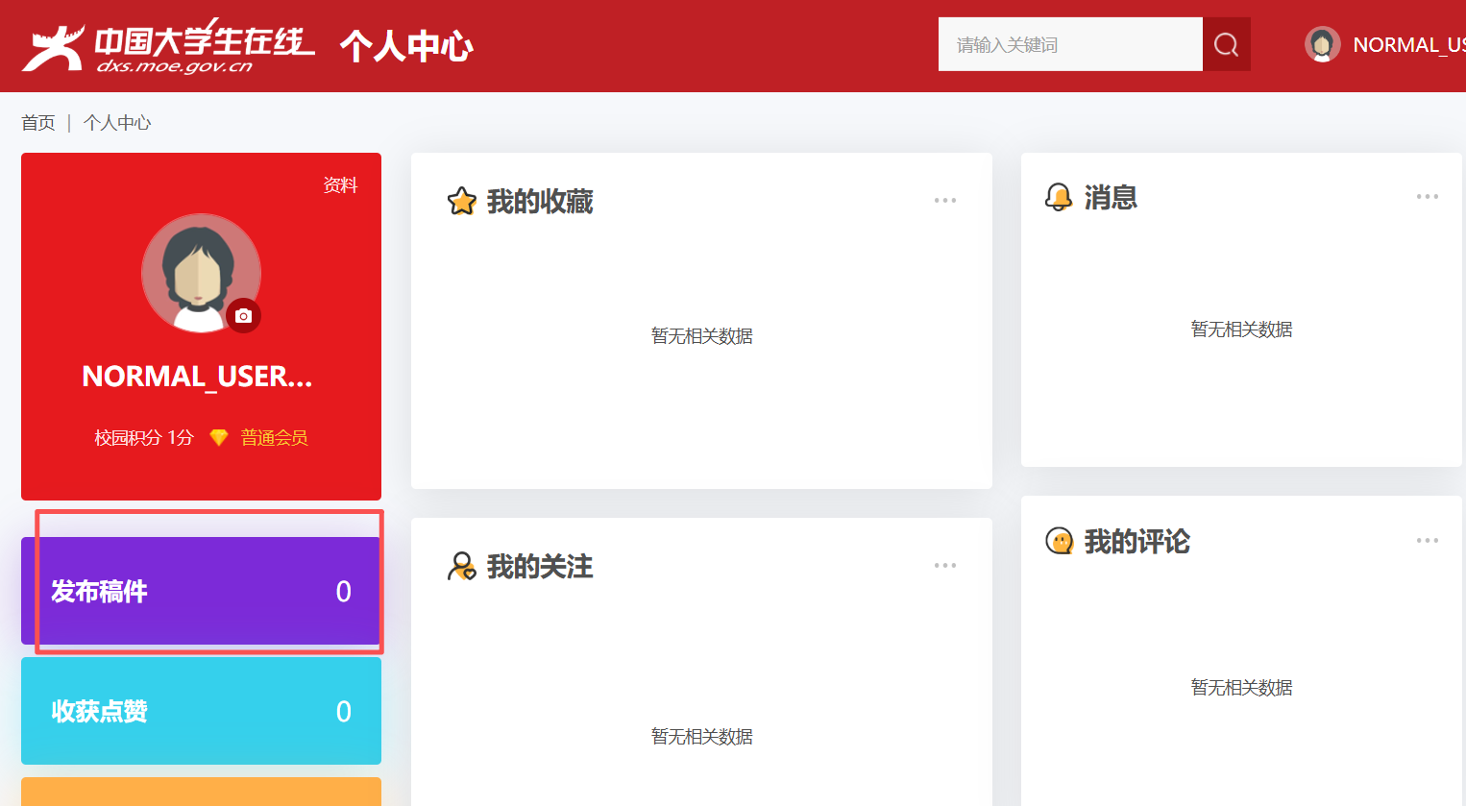Screen dimensions: 1466x806
Task: Open the more menu on 我的评论 panel
Action: (1428, 541)
